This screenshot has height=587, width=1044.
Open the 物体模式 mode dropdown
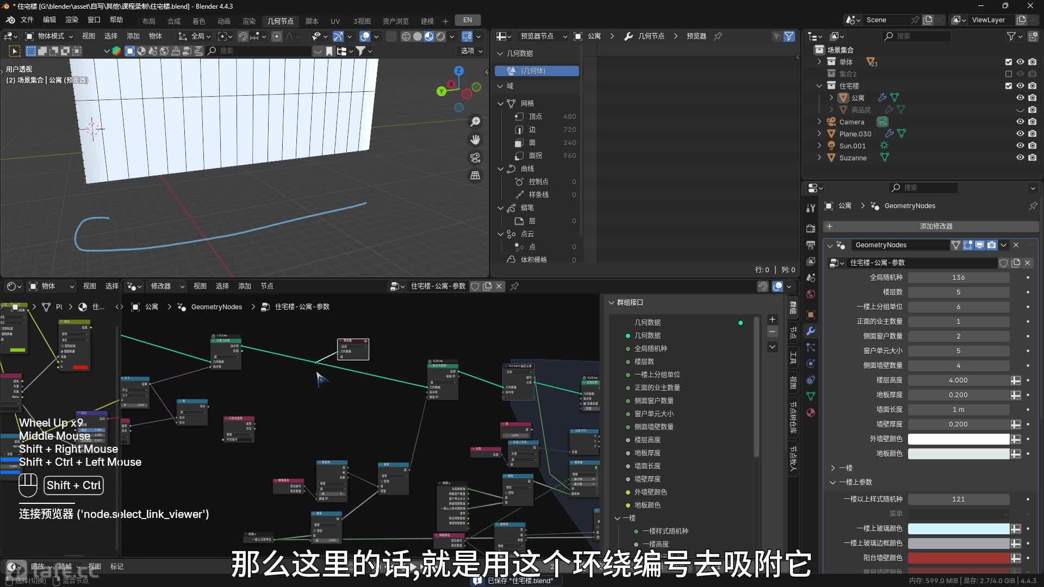click(x=49, y=36)
